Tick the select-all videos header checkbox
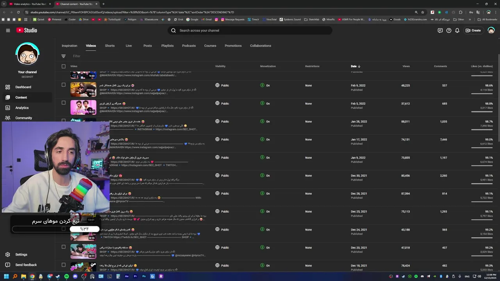 [64, 66]
